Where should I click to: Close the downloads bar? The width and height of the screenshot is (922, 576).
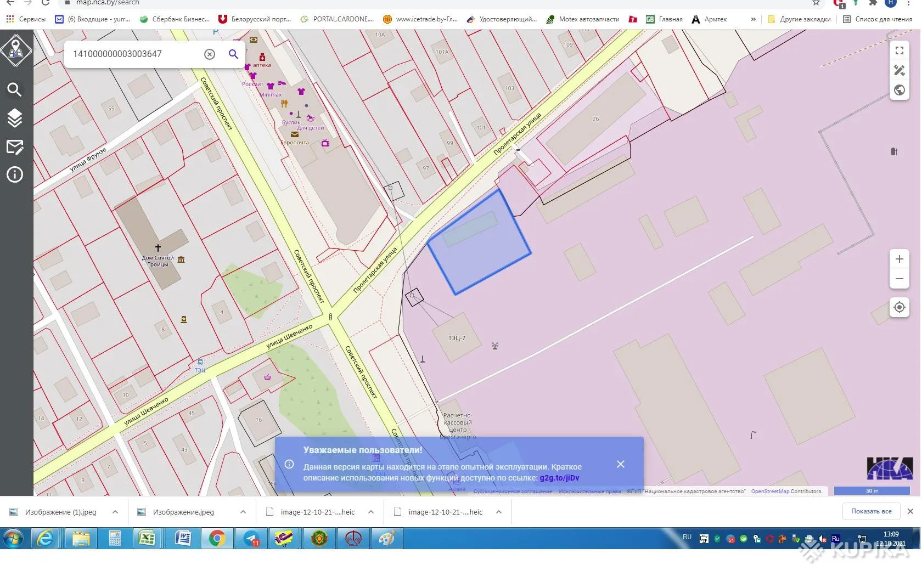pyautogui.click(x=910, y=511)
